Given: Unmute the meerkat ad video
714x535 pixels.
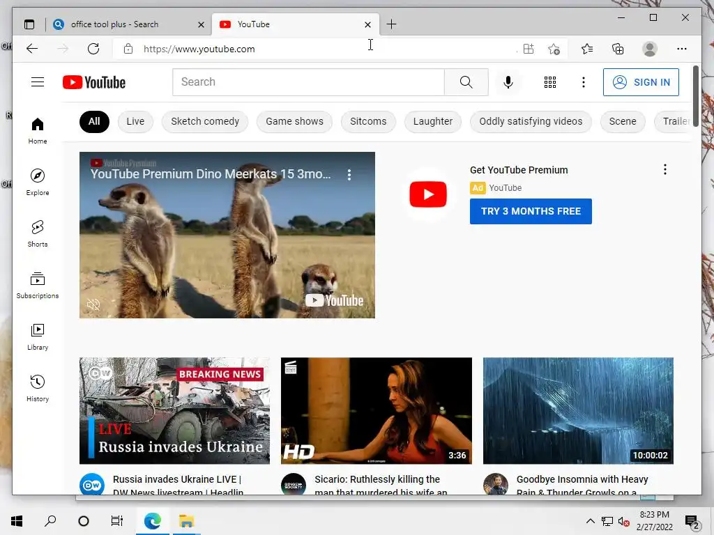Looking at the screenshot, I should [93, 304].
